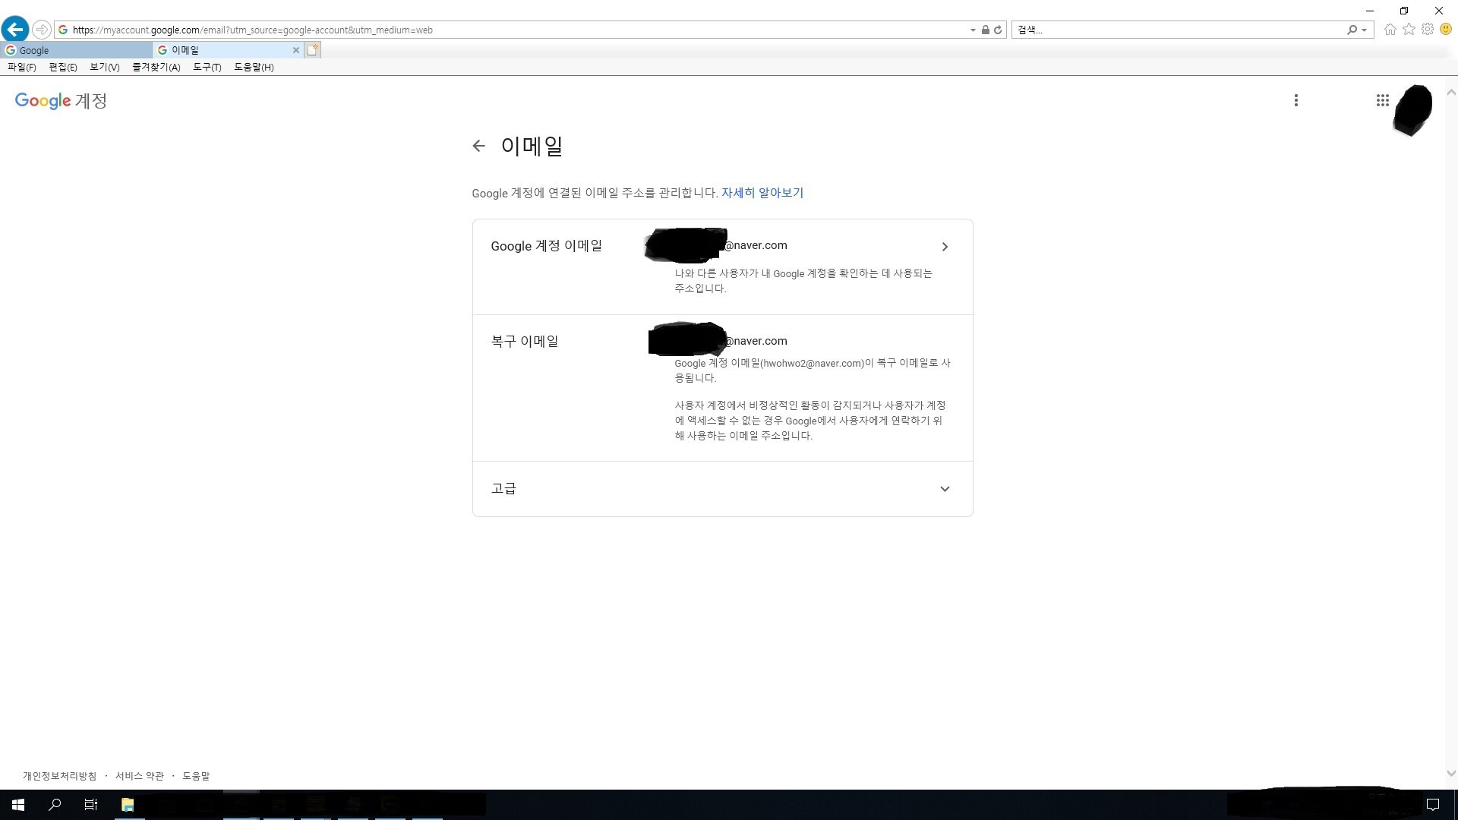This screenshot has height=820, width=1458.
Task: Go back using arrow beside 이메일 heading
Action: (478, 146)
